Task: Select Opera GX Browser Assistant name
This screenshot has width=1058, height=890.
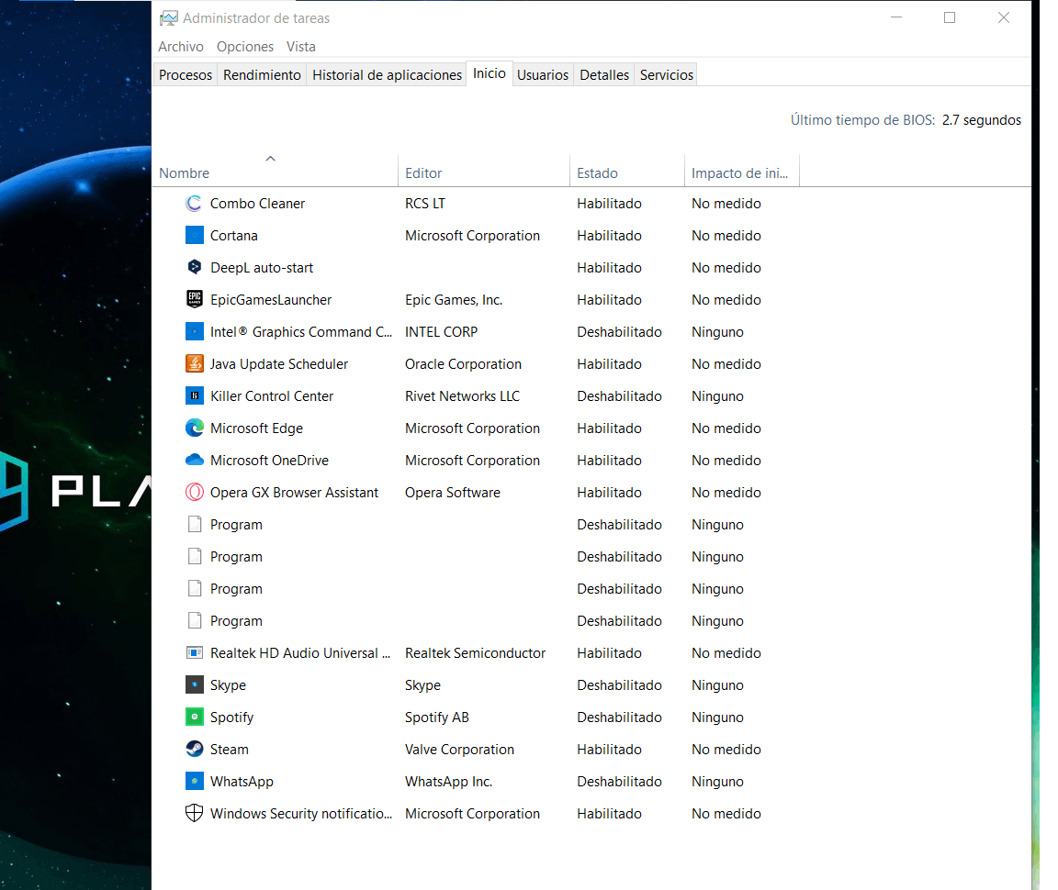Action: pos(294,492)
